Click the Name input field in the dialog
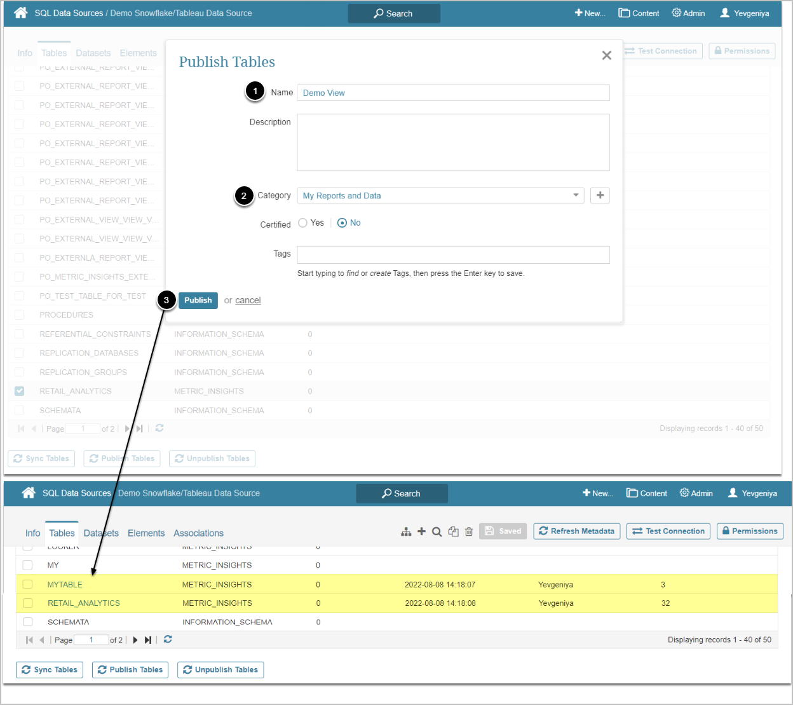Viewport: 793px width, 705px height. pyautogui.click(x=453, y=93)
